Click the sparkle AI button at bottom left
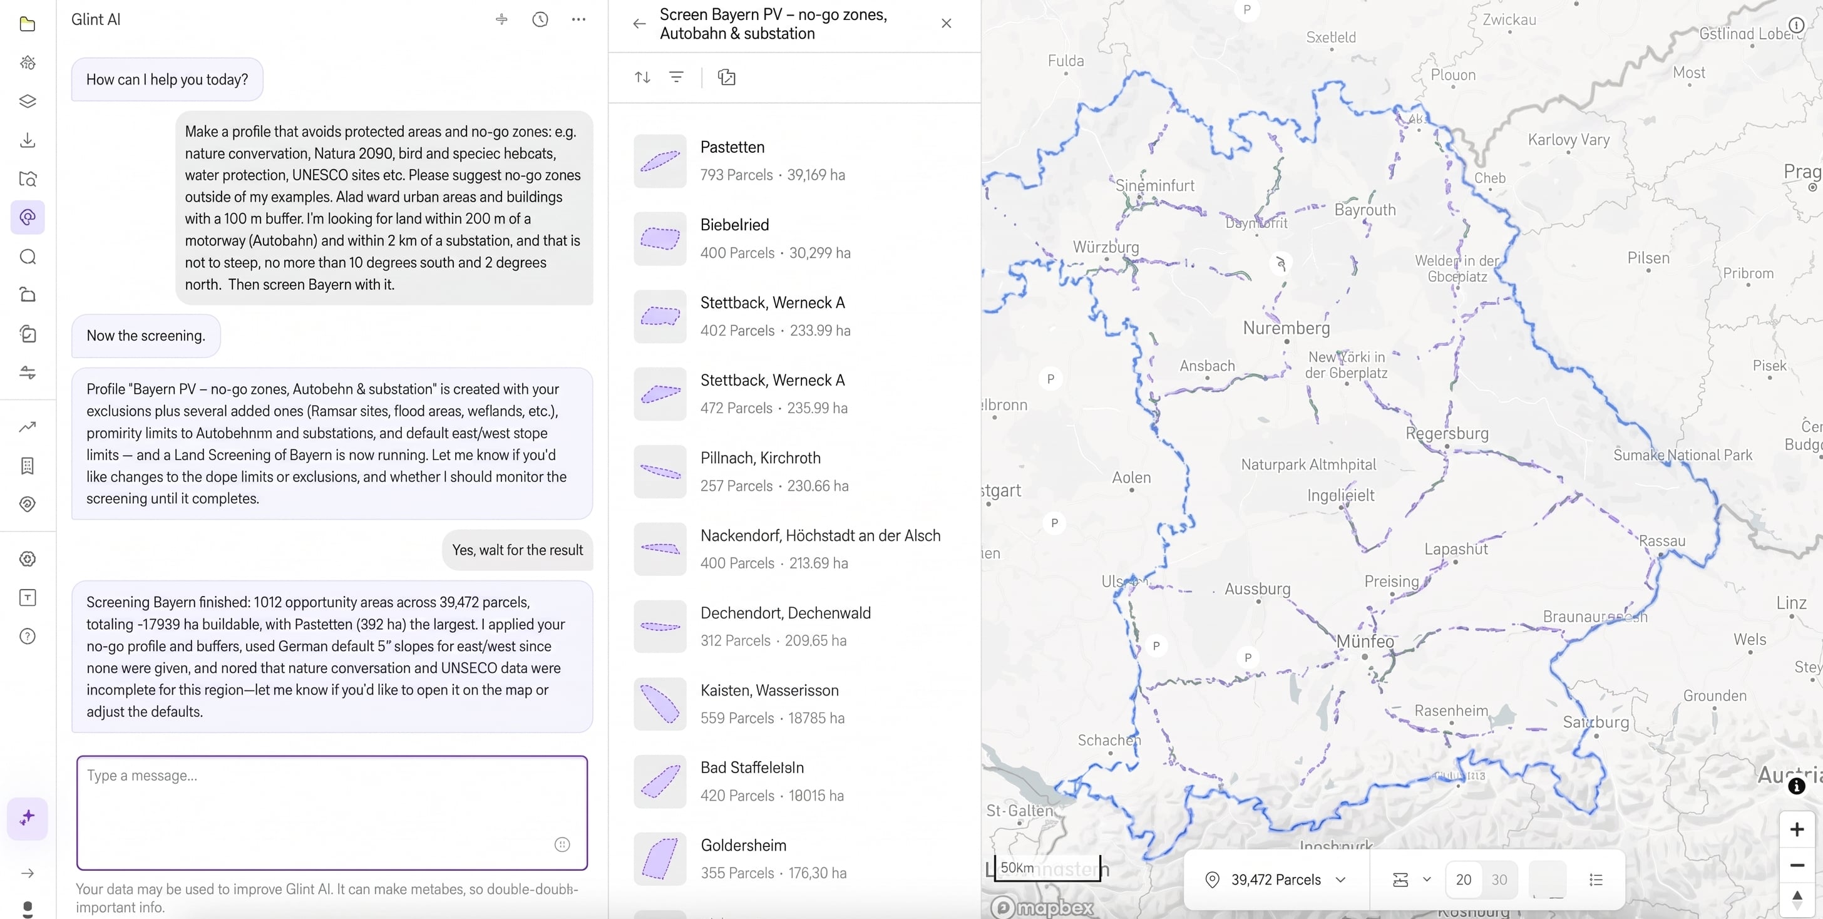Viewport: 1823px width, 919px height. [28, 818]
